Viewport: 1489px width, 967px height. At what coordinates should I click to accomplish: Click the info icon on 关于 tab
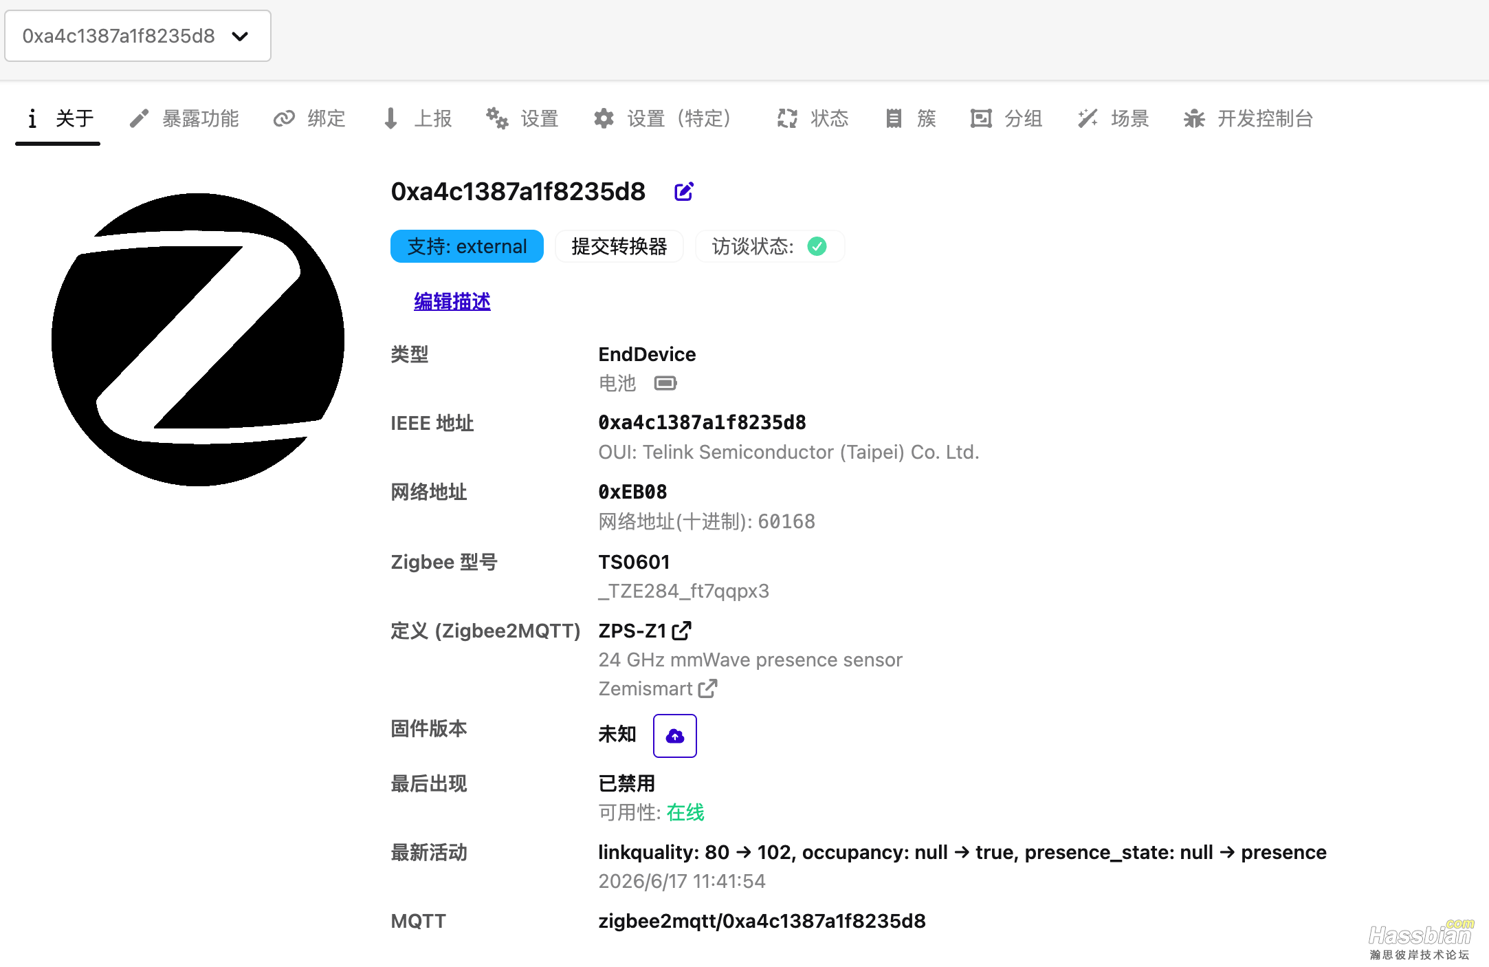tap(32, 119)
